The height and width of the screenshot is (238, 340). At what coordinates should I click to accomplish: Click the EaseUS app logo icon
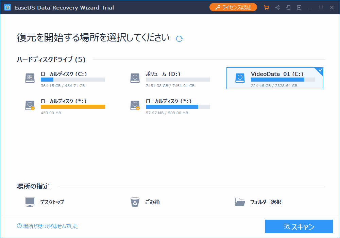click(7, 7)
